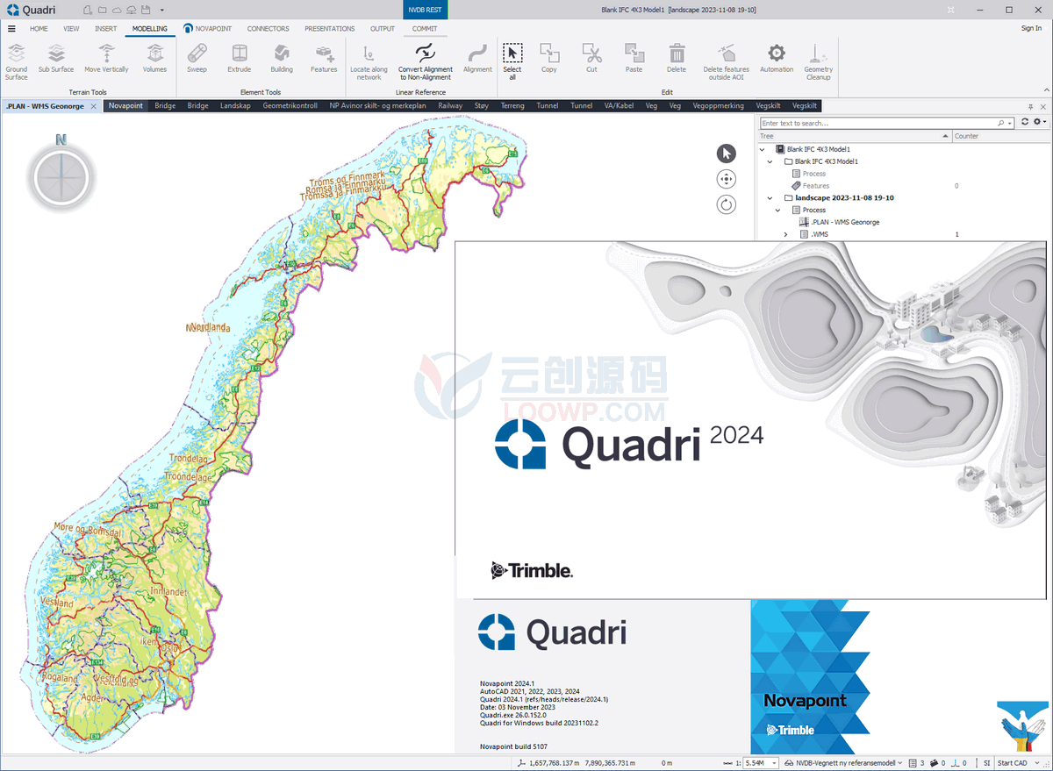Select the Extrude element tool

click(239, 58)
